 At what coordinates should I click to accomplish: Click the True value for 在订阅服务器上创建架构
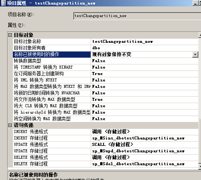pyautogui.click(x=97, y=74)
